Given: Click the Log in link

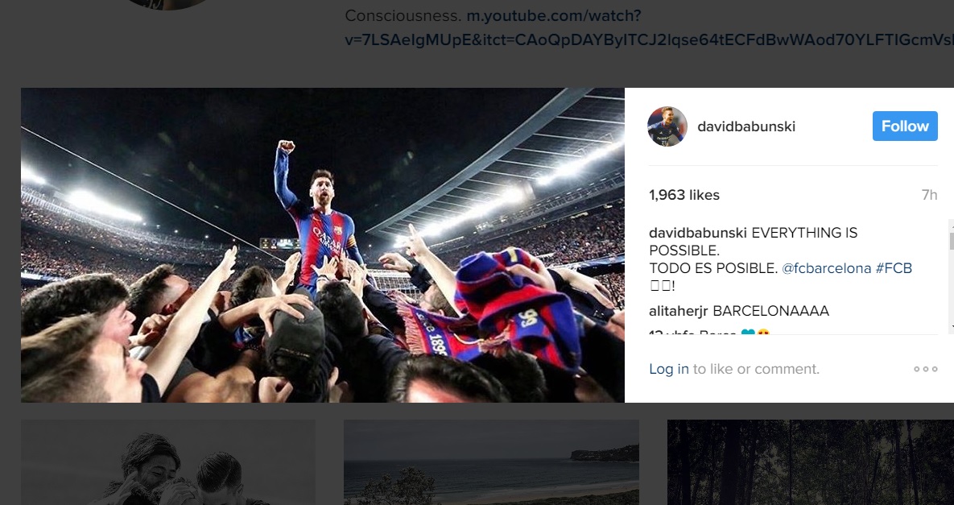Looking at the screenshot, I should 669,369.
